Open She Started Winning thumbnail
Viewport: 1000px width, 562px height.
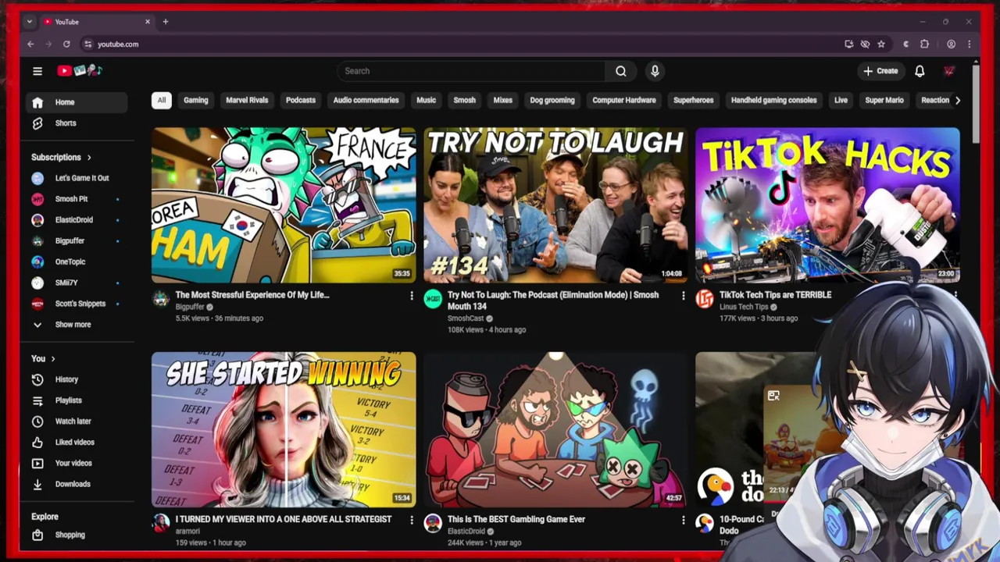click(x=284, y=429)
